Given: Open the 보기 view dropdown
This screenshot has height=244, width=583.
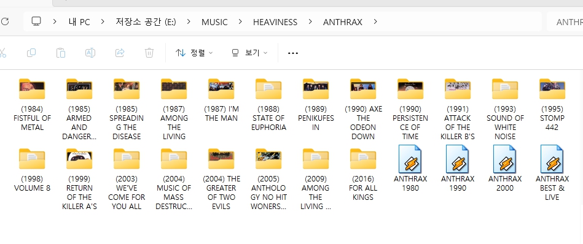Looking at the screenshot, I should (x=249, y=53).
